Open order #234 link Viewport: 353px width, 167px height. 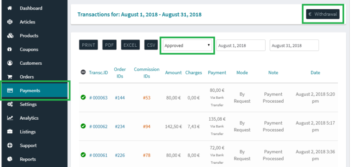[120, 127]
